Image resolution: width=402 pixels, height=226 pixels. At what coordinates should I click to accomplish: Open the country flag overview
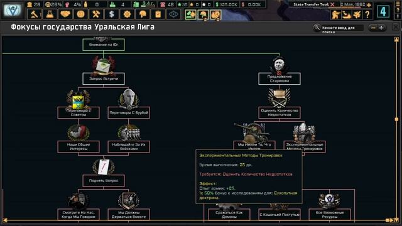click(x=13, y=10)
